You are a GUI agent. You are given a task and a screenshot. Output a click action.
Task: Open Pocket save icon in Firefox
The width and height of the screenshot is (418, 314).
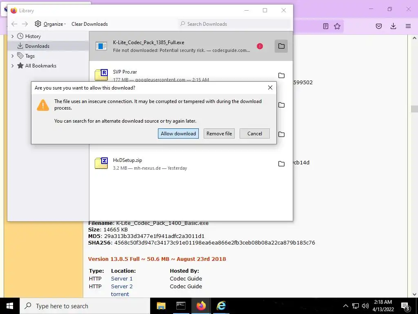pyautogui.click(x=379, y=26)
